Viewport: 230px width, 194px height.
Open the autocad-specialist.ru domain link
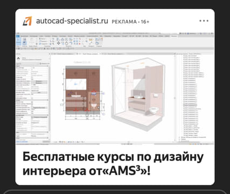pos(72,21)
